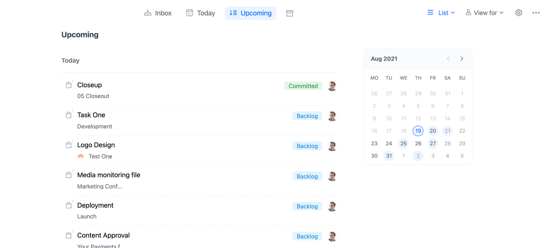Click the assignee avatar on Task One
Screen dimensions: 551x248
click(x=332, y=116)
